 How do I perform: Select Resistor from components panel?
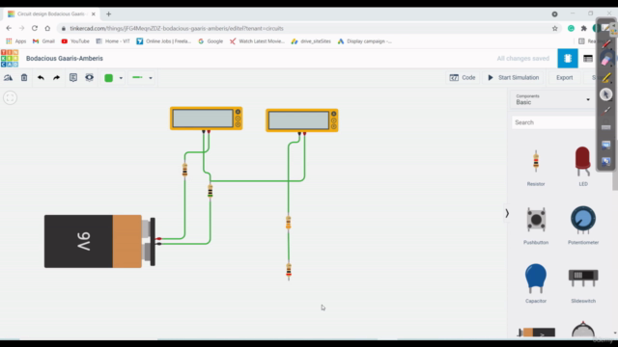[536, 167]
